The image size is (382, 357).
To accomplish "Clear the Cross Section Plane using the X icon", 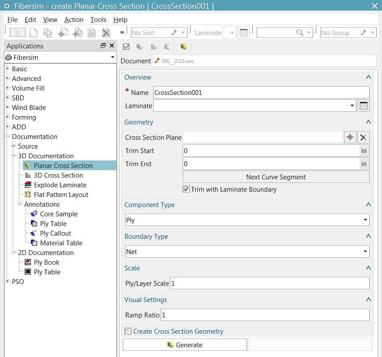I will click(364, 137).
